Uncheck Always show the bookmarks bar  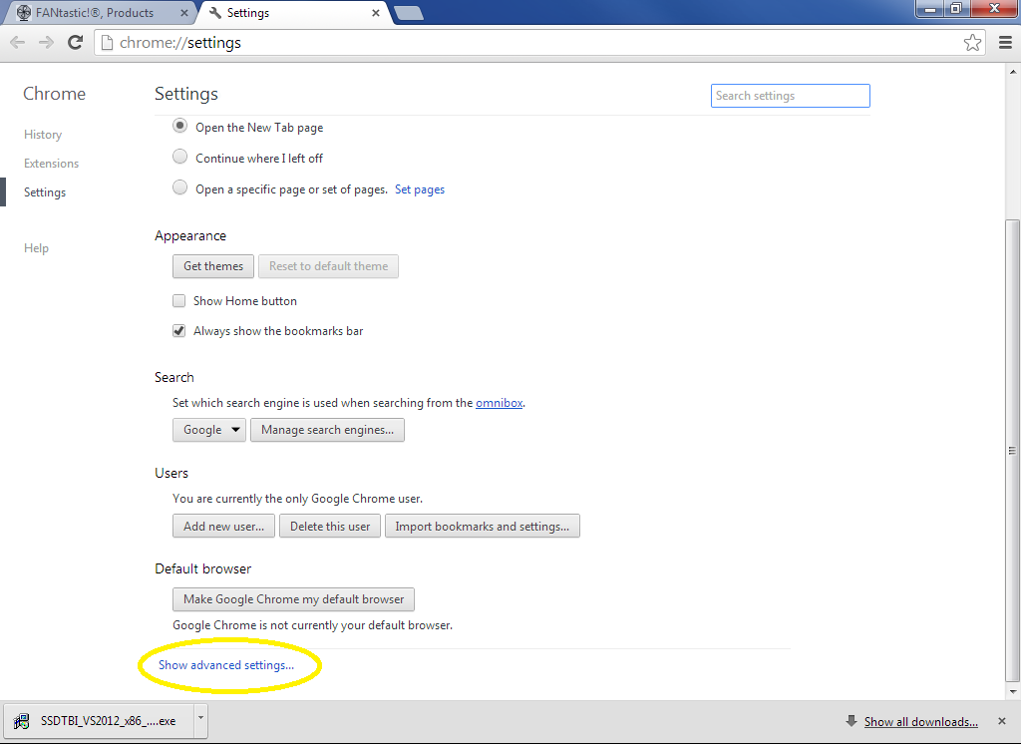[179, 330]
